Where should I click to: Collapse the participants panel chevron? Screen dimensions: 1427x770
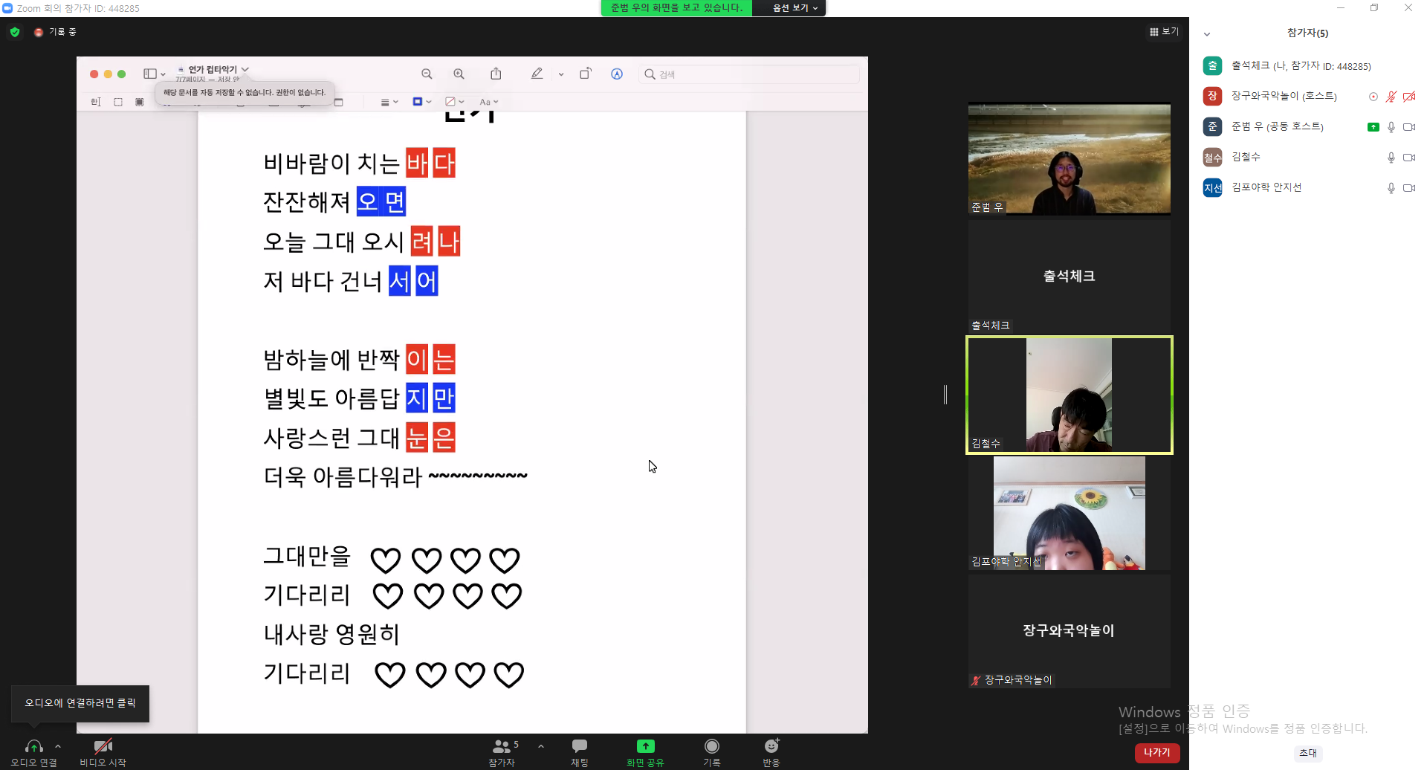coord(1207,34)
